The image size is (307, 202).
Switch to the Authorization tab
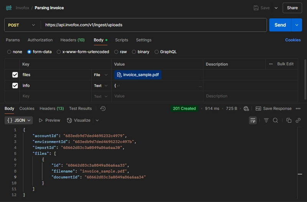40,40
